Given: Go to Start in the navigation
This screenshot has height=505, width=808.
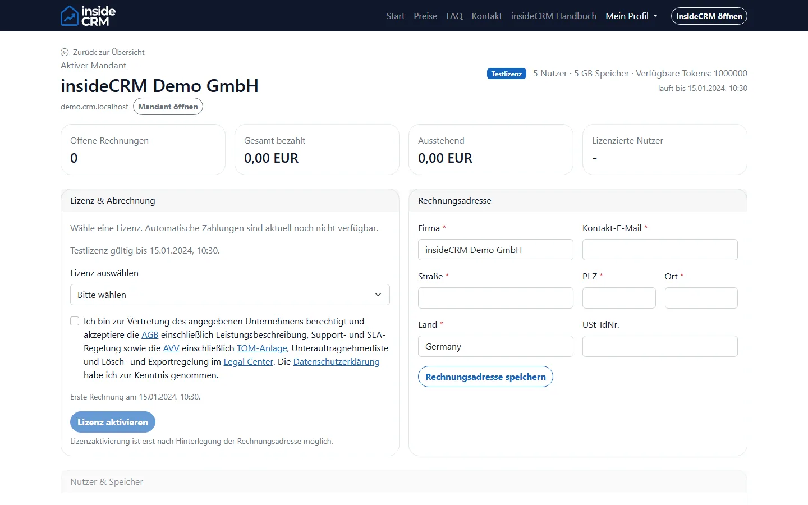Looking at the screenshot, I should coord(396,16).
